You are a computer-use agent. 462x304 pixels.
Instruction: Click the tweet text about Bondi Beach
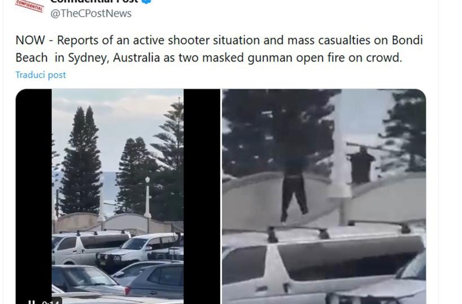click(x=219, y=49)
